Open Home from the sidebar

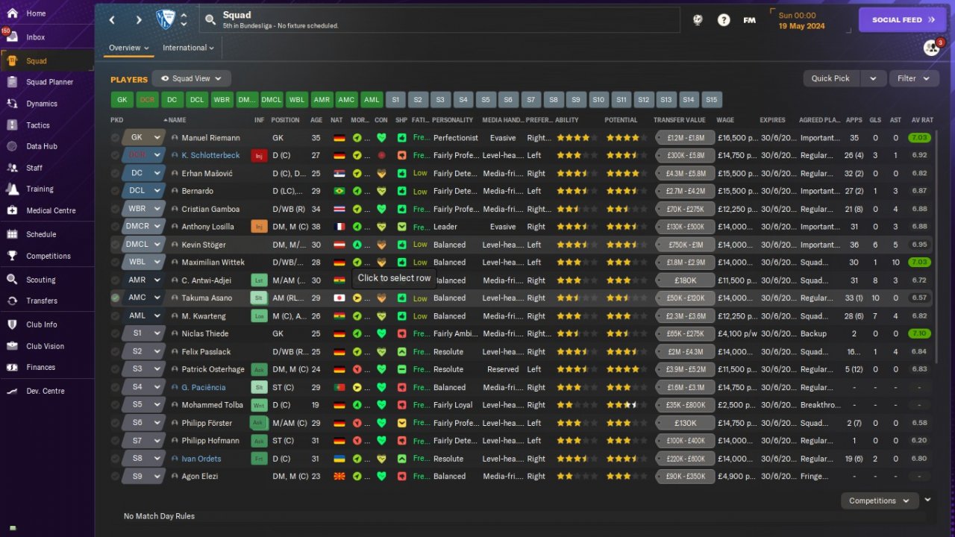36,13
